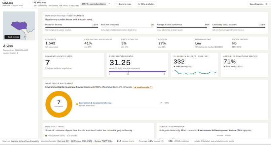Image resolution: width=271 pixels, height=145 pixels.
Task: Click the Labeled by the AI assistant bar
Action: click(x=239, y=27)
